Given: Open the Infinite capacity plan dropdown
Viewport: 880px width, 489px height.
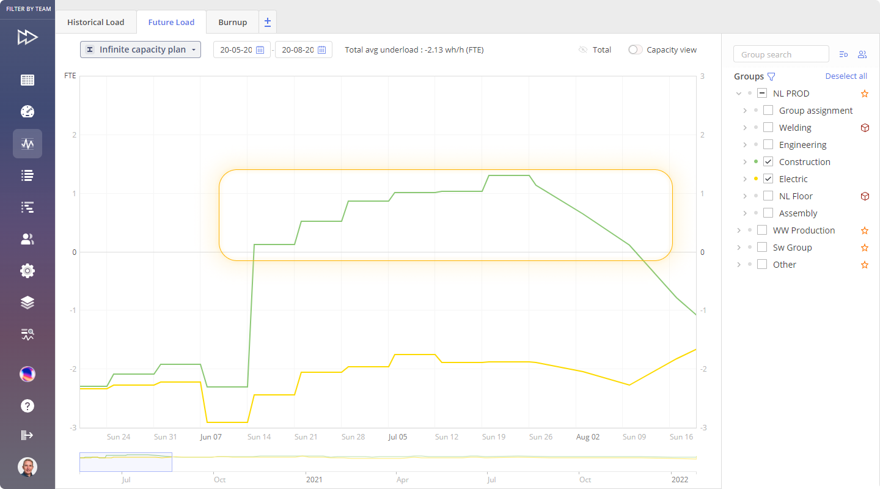Looking at the screenshot, I should [x=141, y=50].
